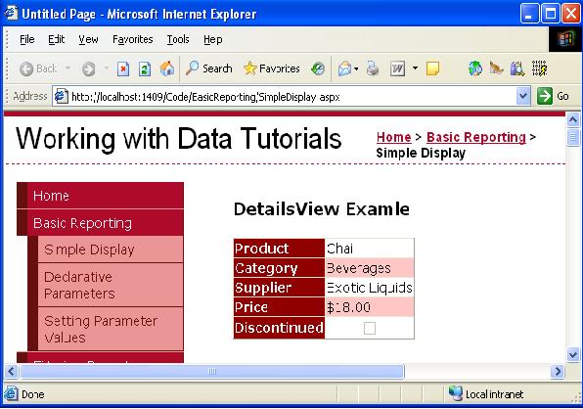The height and width of the screenshot is (409, 583).
Task: Click the horizontal scrollbar thumb
Action: pyautogui.click(x=212, y=371)
